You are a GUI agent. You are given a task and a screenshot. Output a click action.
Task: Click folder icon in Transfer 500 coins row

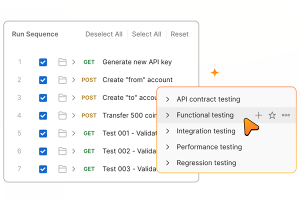(62, 115)
